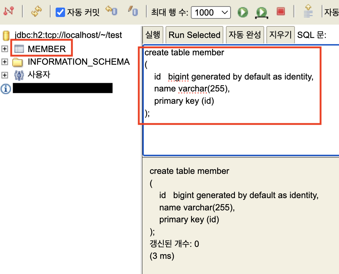Click the 사용자 users icon
This screenshot has width=339, height=274.
(19, 75)
